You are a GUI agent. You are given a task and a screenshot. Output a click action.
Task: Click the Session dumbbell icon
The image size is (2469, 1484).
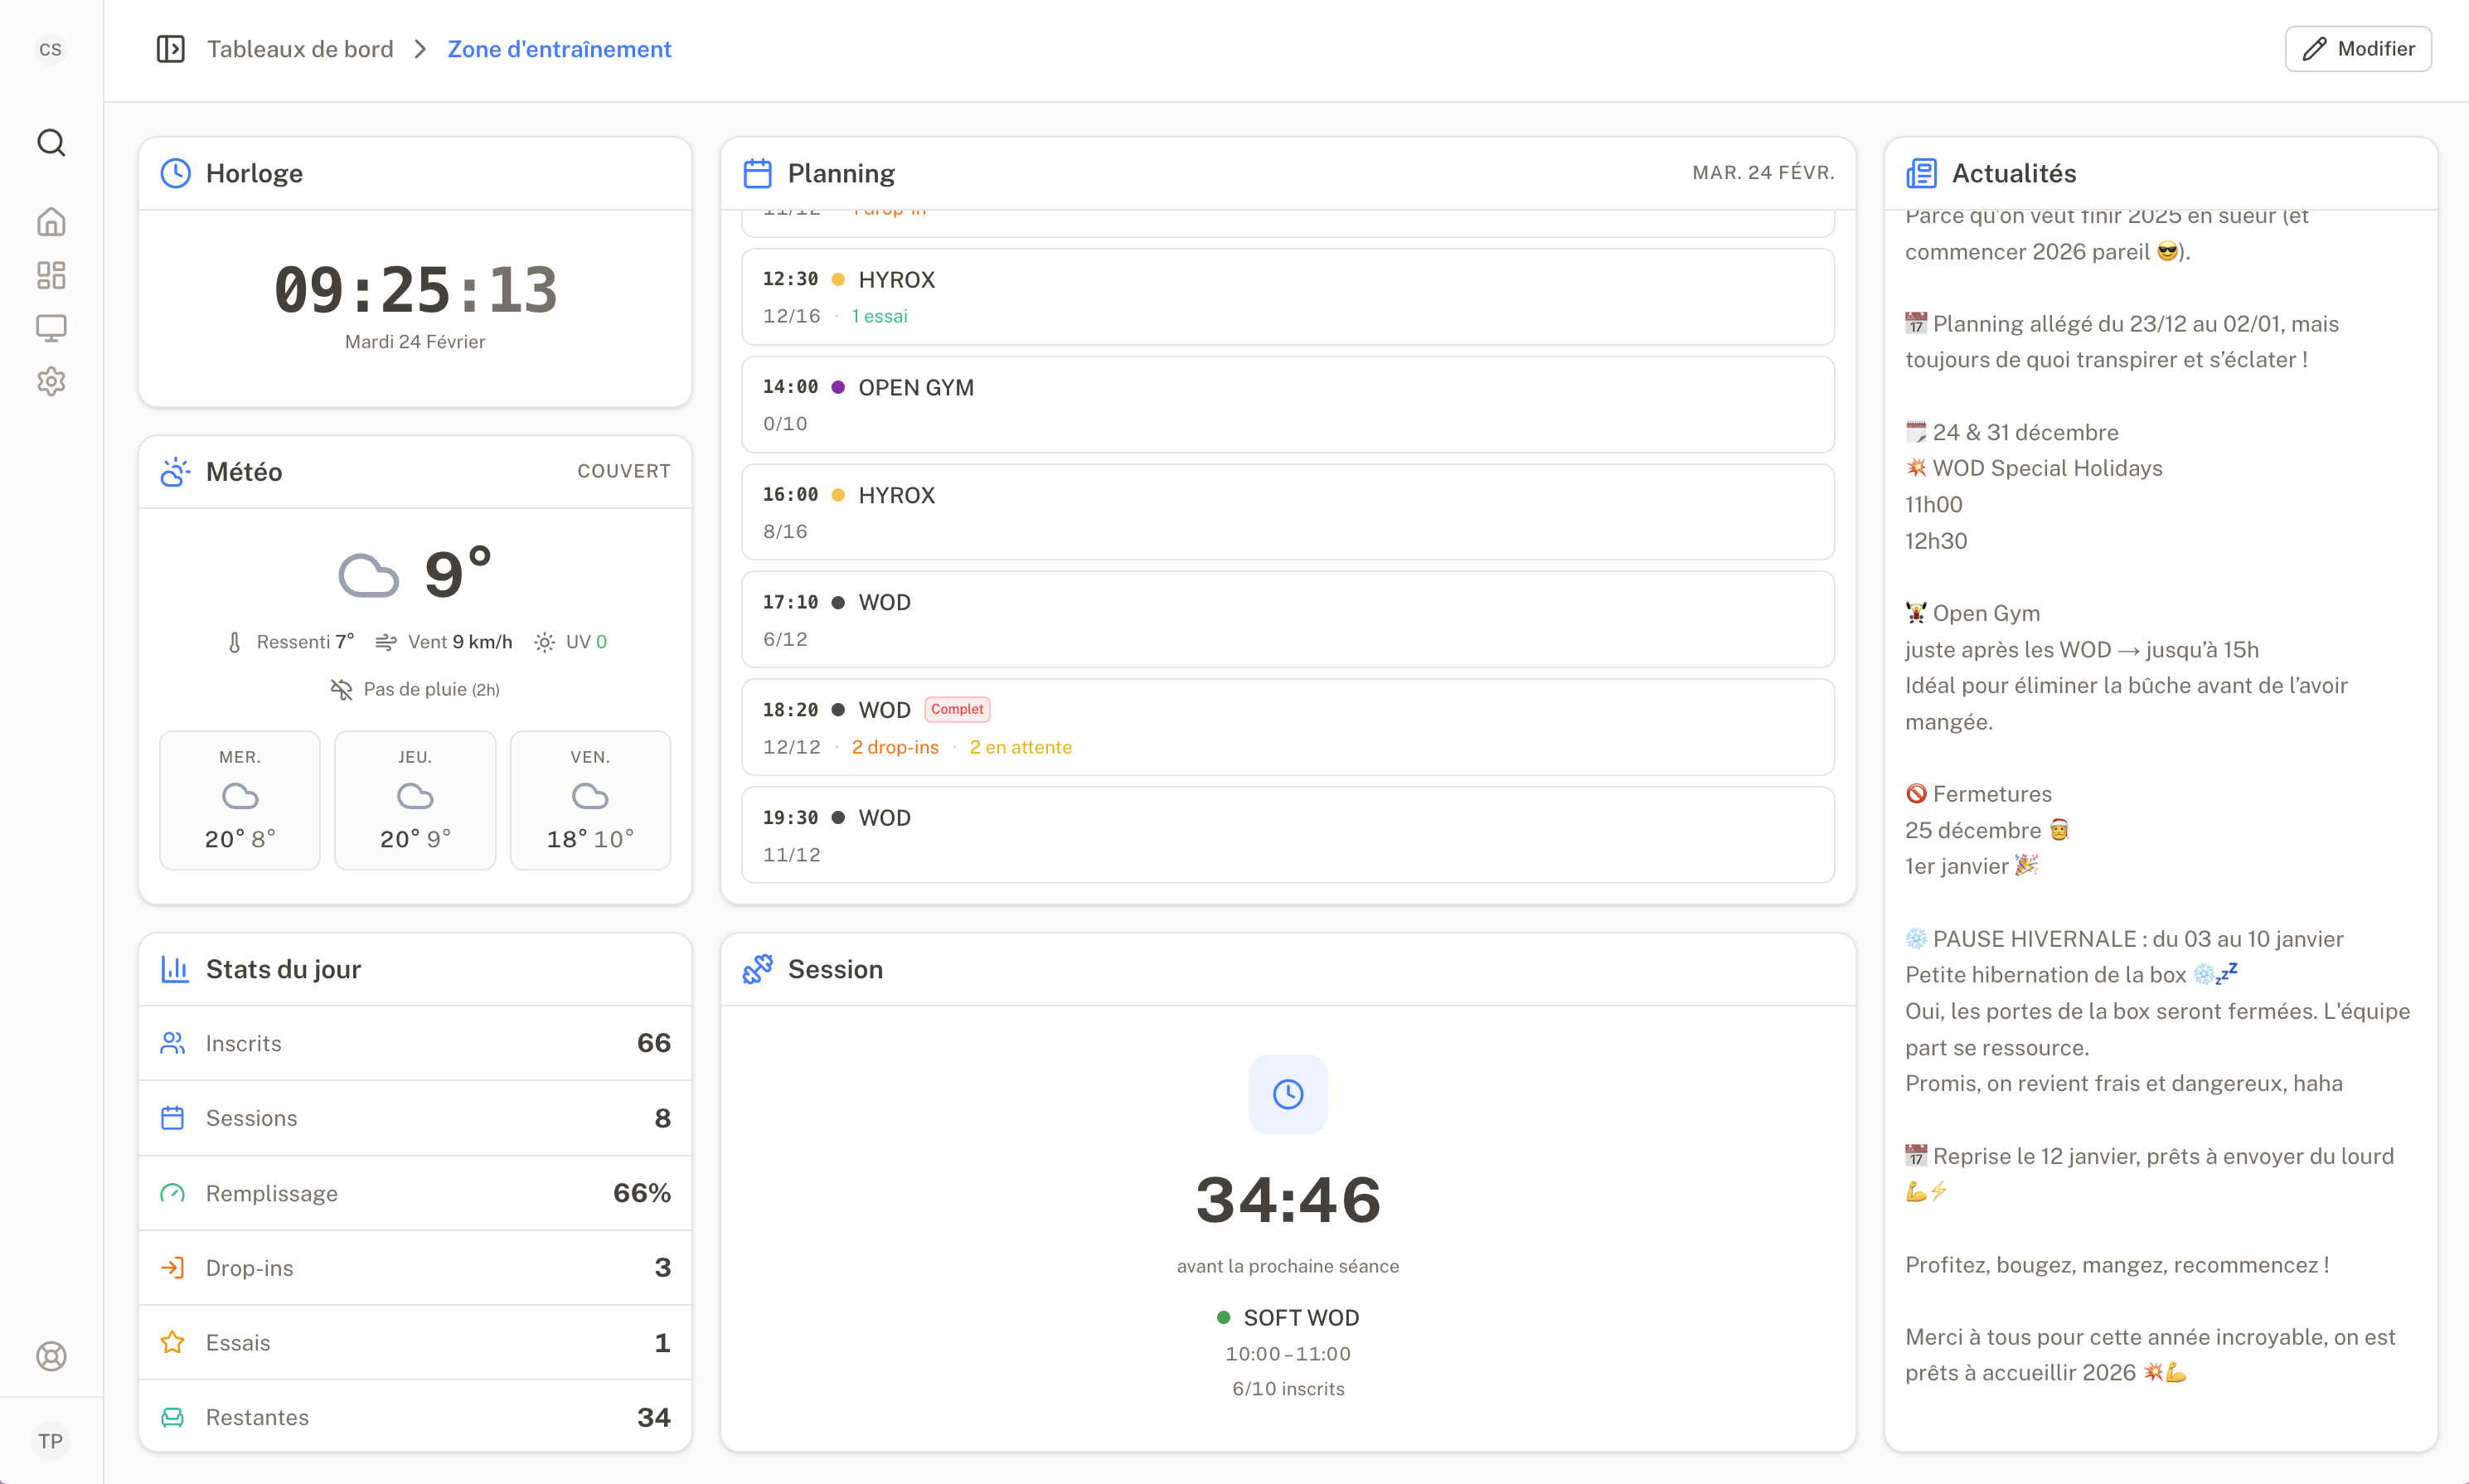[x=758, y=968]
